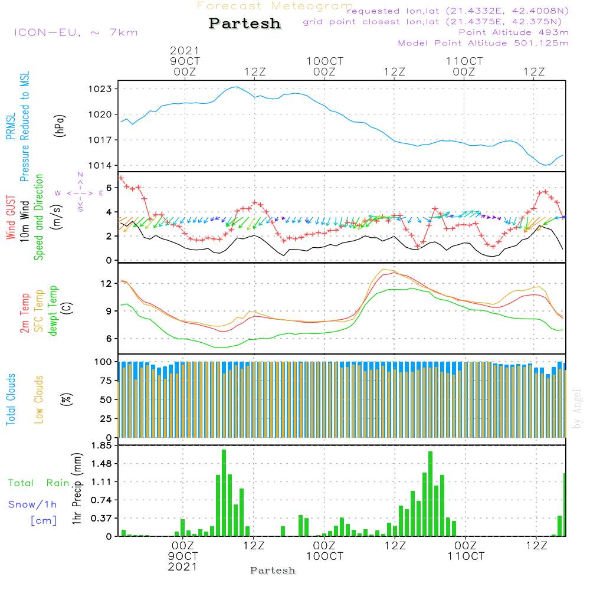Click the Snow/1h blue legend text

32,504
